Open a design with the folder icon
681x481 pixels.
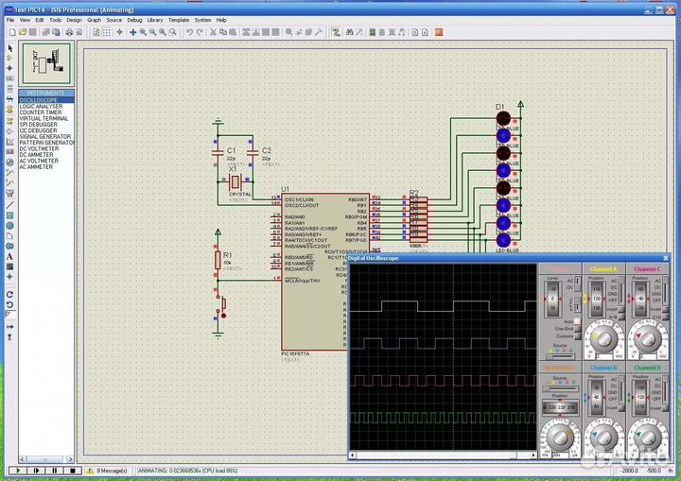23,32
